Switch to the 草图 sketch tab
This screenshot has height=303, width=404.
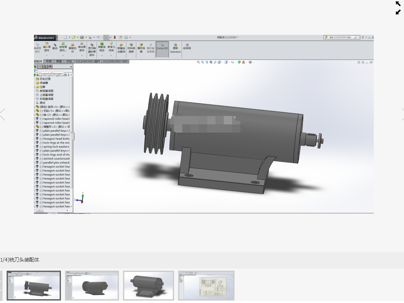tap(59, 62)
